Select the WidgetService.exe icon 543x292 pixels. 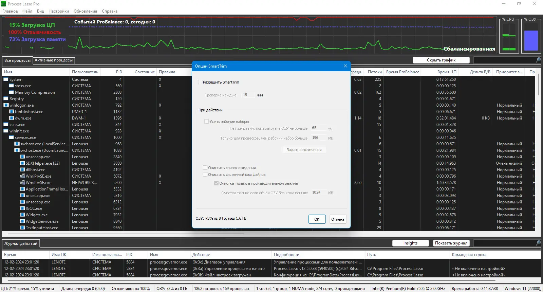coord(22,221)
